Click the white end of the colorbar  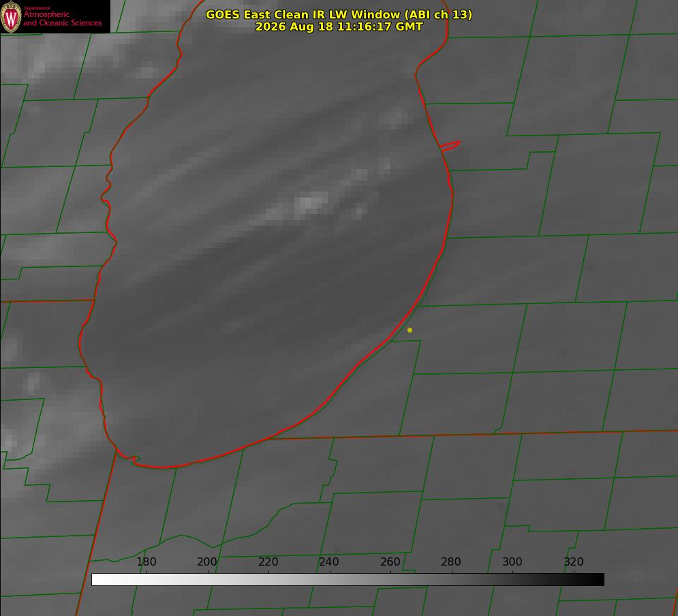[99, 580]
